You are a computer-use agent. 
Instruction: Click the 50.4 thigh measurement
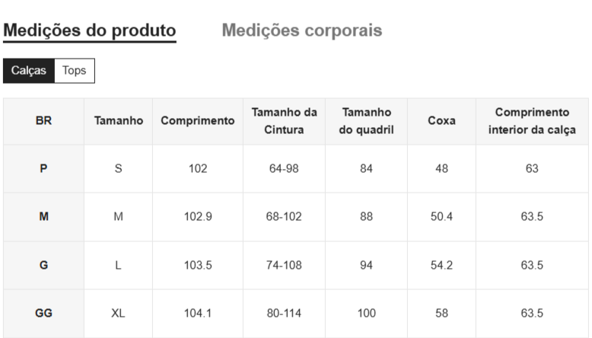(x=441, y=216)
